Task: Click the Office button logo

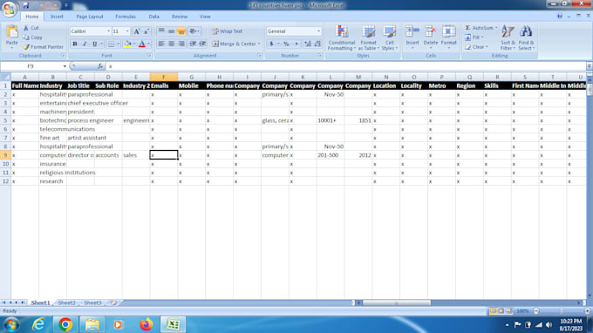Action: coord(9,9)
